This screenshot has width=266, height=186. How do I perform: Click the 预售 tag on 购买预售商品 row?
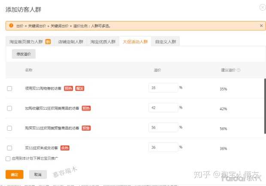86,128
